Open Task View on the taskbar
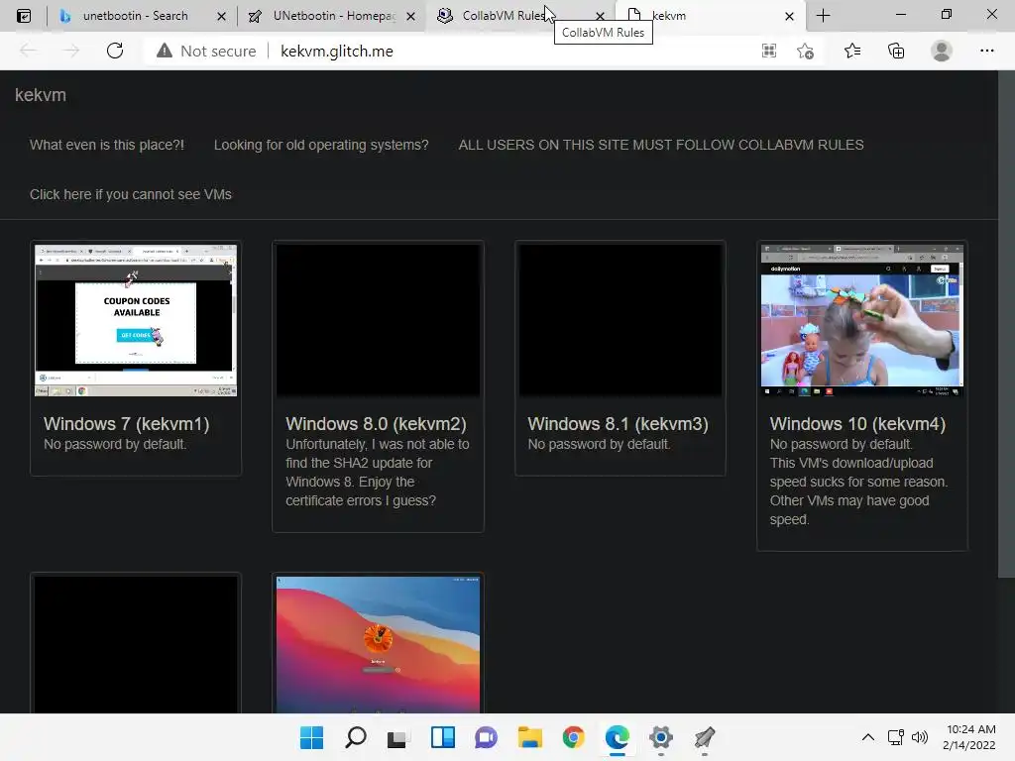The width and height of the screenshot is (1015, 761). [397, 738]
